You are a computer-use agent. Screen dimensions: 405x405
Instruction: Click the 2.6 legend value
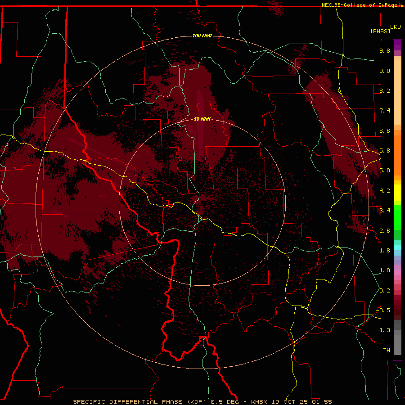tap(385, 231)
